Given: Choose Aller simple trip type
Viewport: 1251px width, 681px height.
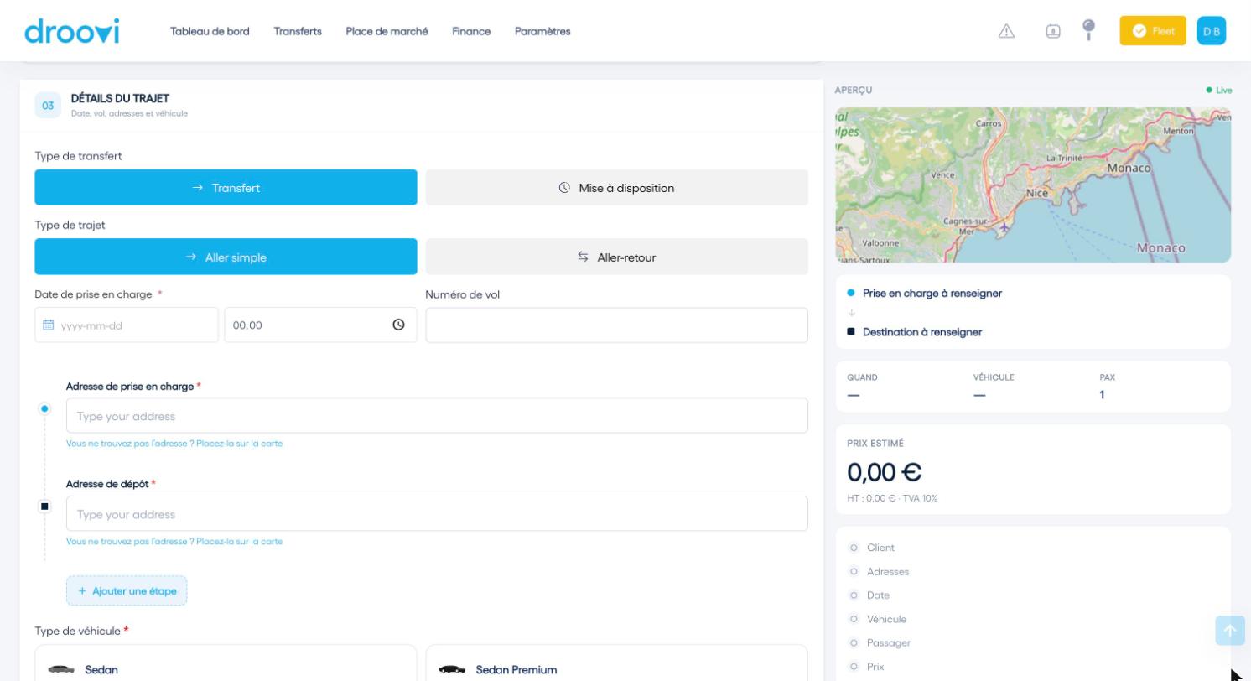Looking at the screenshot, I should (226, 257).
